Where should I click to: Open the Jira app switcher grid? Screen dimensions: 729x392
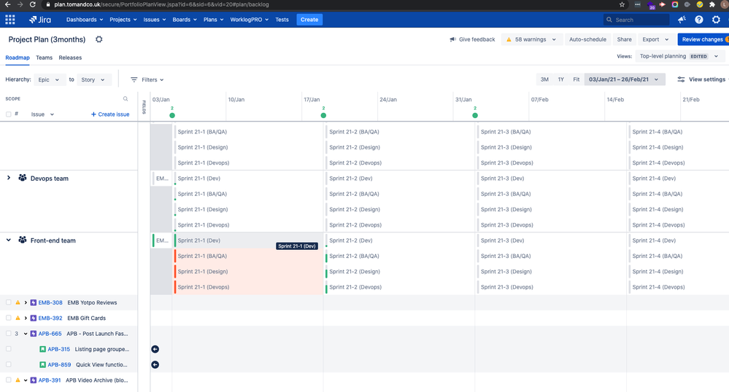[x=9, y=20]
